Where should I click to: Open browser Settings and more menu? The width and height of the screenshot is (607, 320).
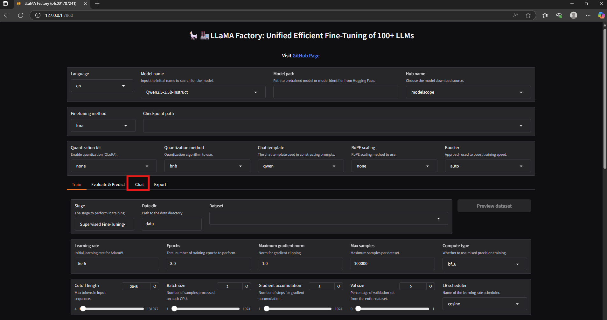point(588,15)
